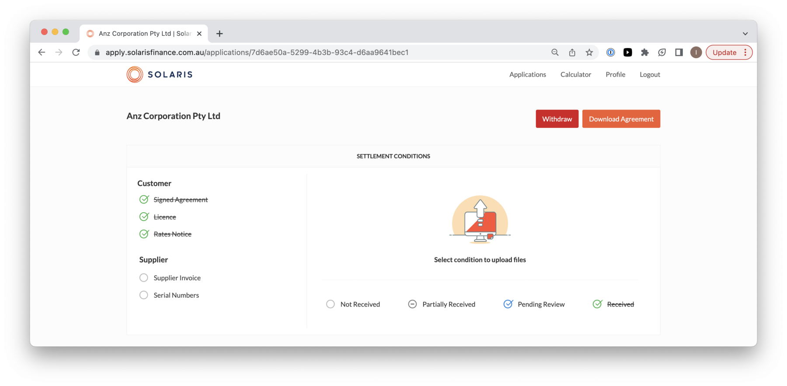Viewport: 787px width, 386px height.
Task: Toggle the browser side panel icon
Action: pos(679,52)
